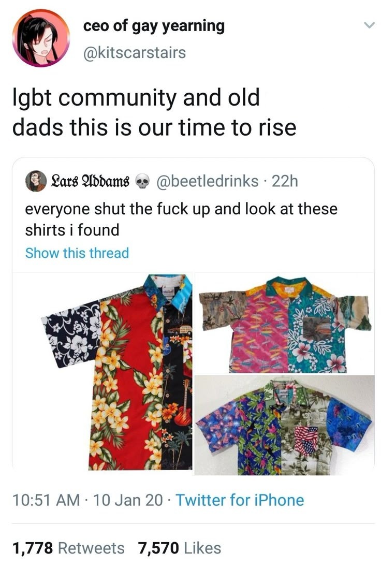
Task: Open the American flag pocket shirt image
Action: tap(284, 426)
